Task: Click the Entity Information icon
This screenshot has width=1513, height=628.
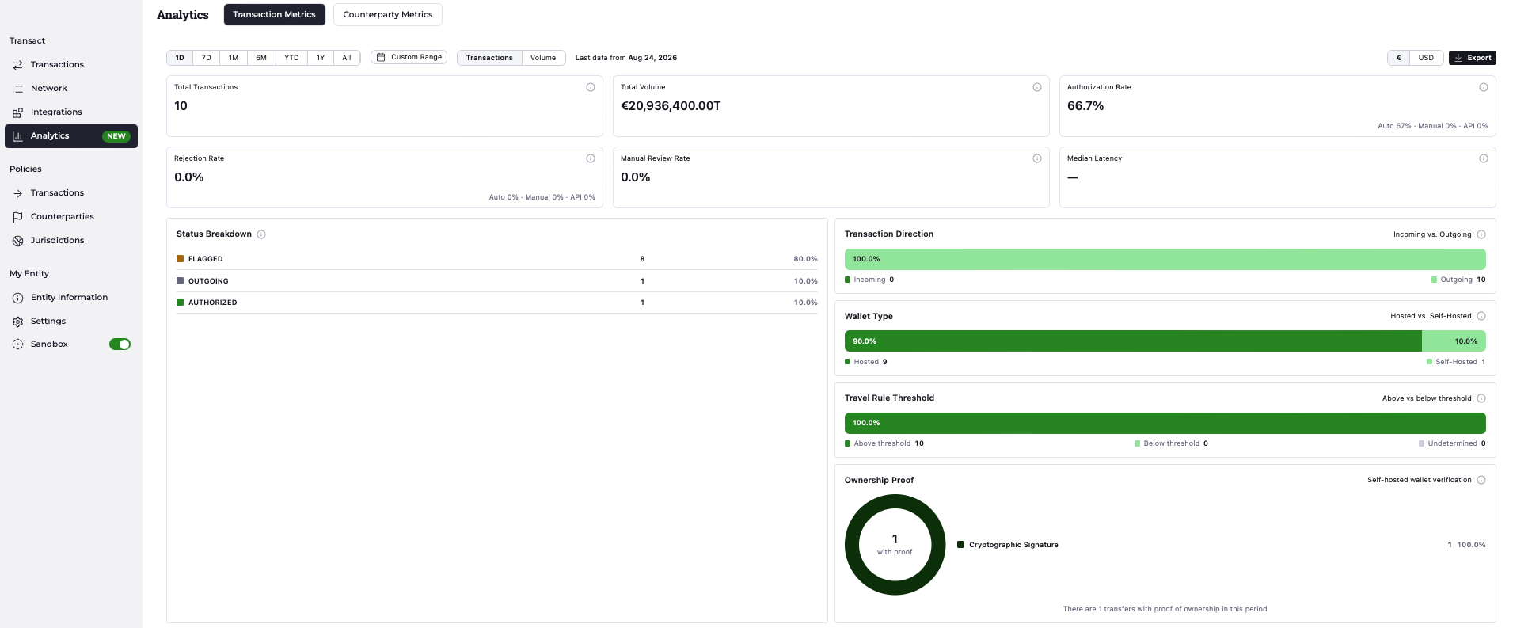Action: point(17,298)
